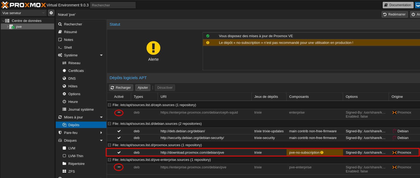Open Shell from the node menu

68,47
